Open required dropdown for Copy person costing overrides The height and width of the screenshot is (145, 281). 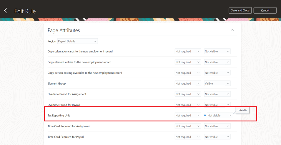[x=188, y=73]
